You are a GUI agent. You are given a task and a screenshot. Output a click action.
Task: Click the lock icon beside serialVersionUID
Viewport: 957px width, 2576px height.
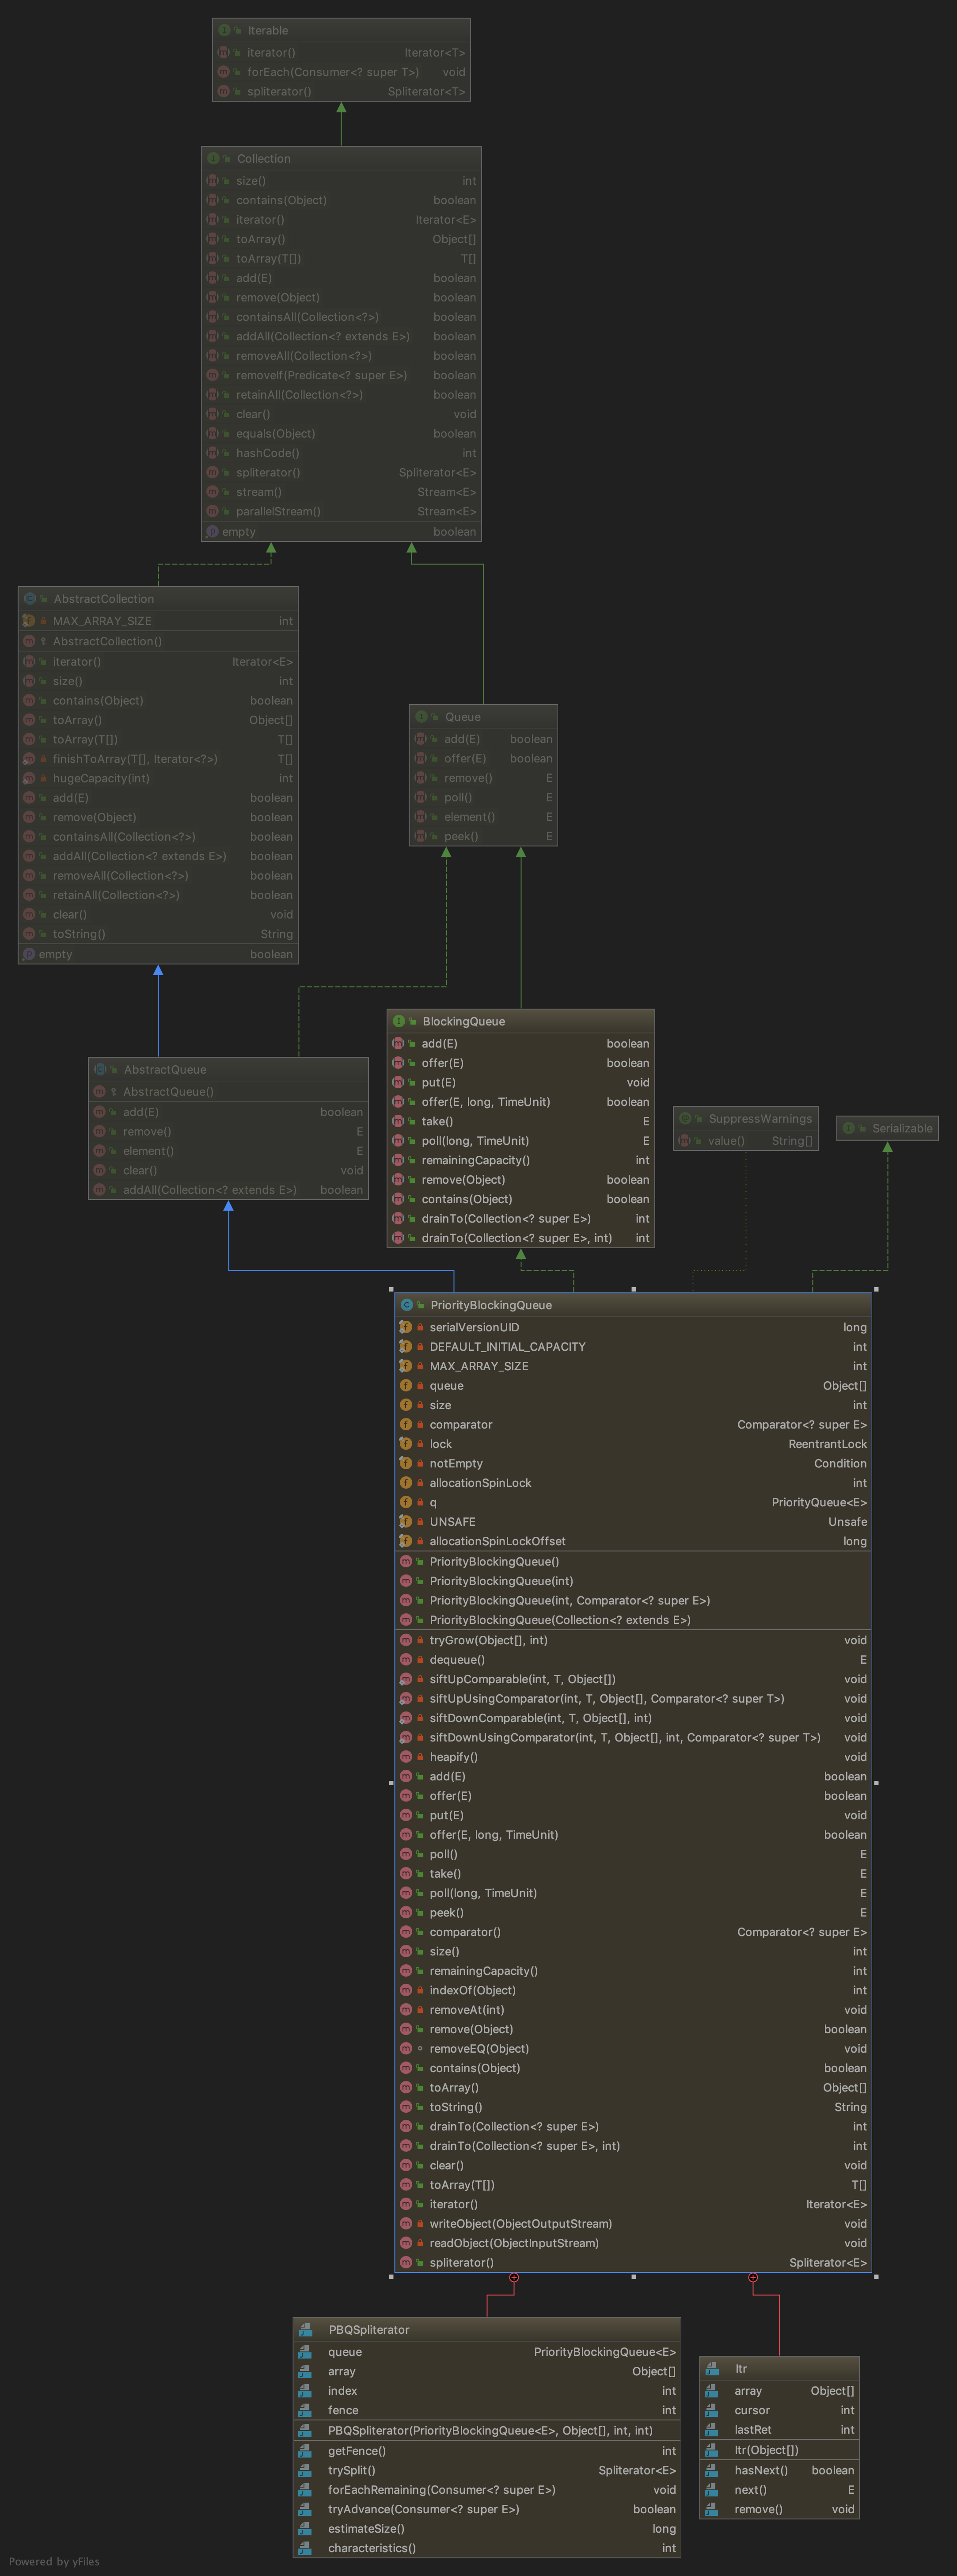(x=420, y=1327)
